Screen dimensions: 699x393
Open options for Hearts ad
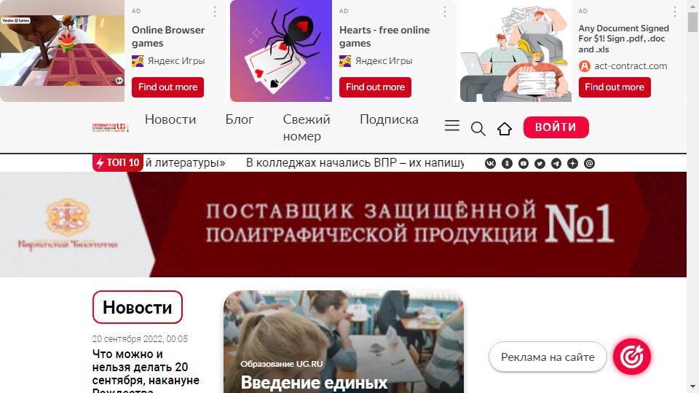[445, 12]
